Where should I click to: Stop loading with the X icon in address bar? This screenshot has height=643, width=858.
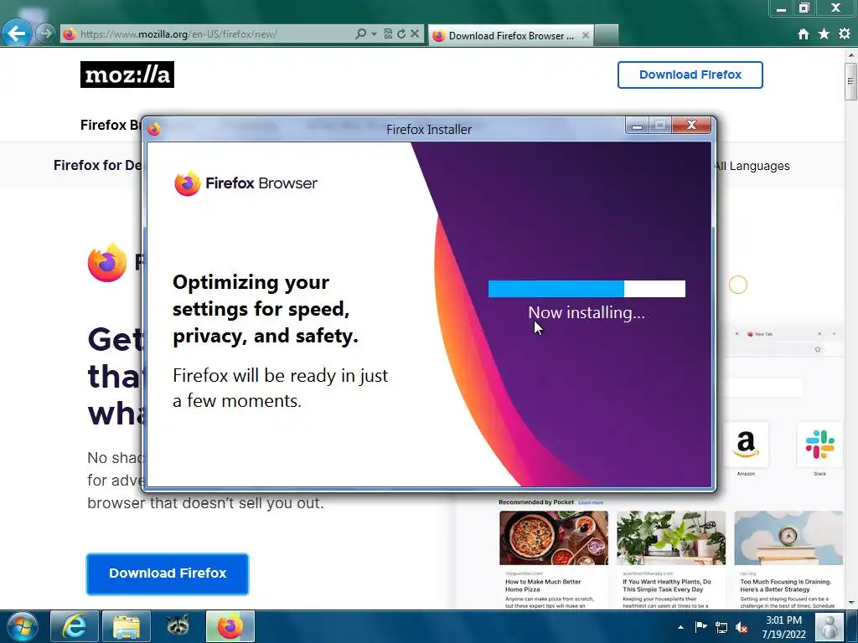415,33
